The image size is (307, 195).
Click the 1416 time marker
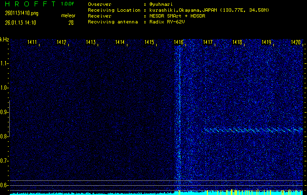[x=179, y=42]
